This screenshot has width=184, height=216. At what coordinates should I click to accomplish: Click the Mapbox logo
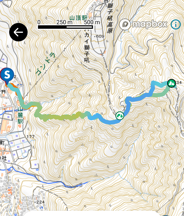point(144,24)
